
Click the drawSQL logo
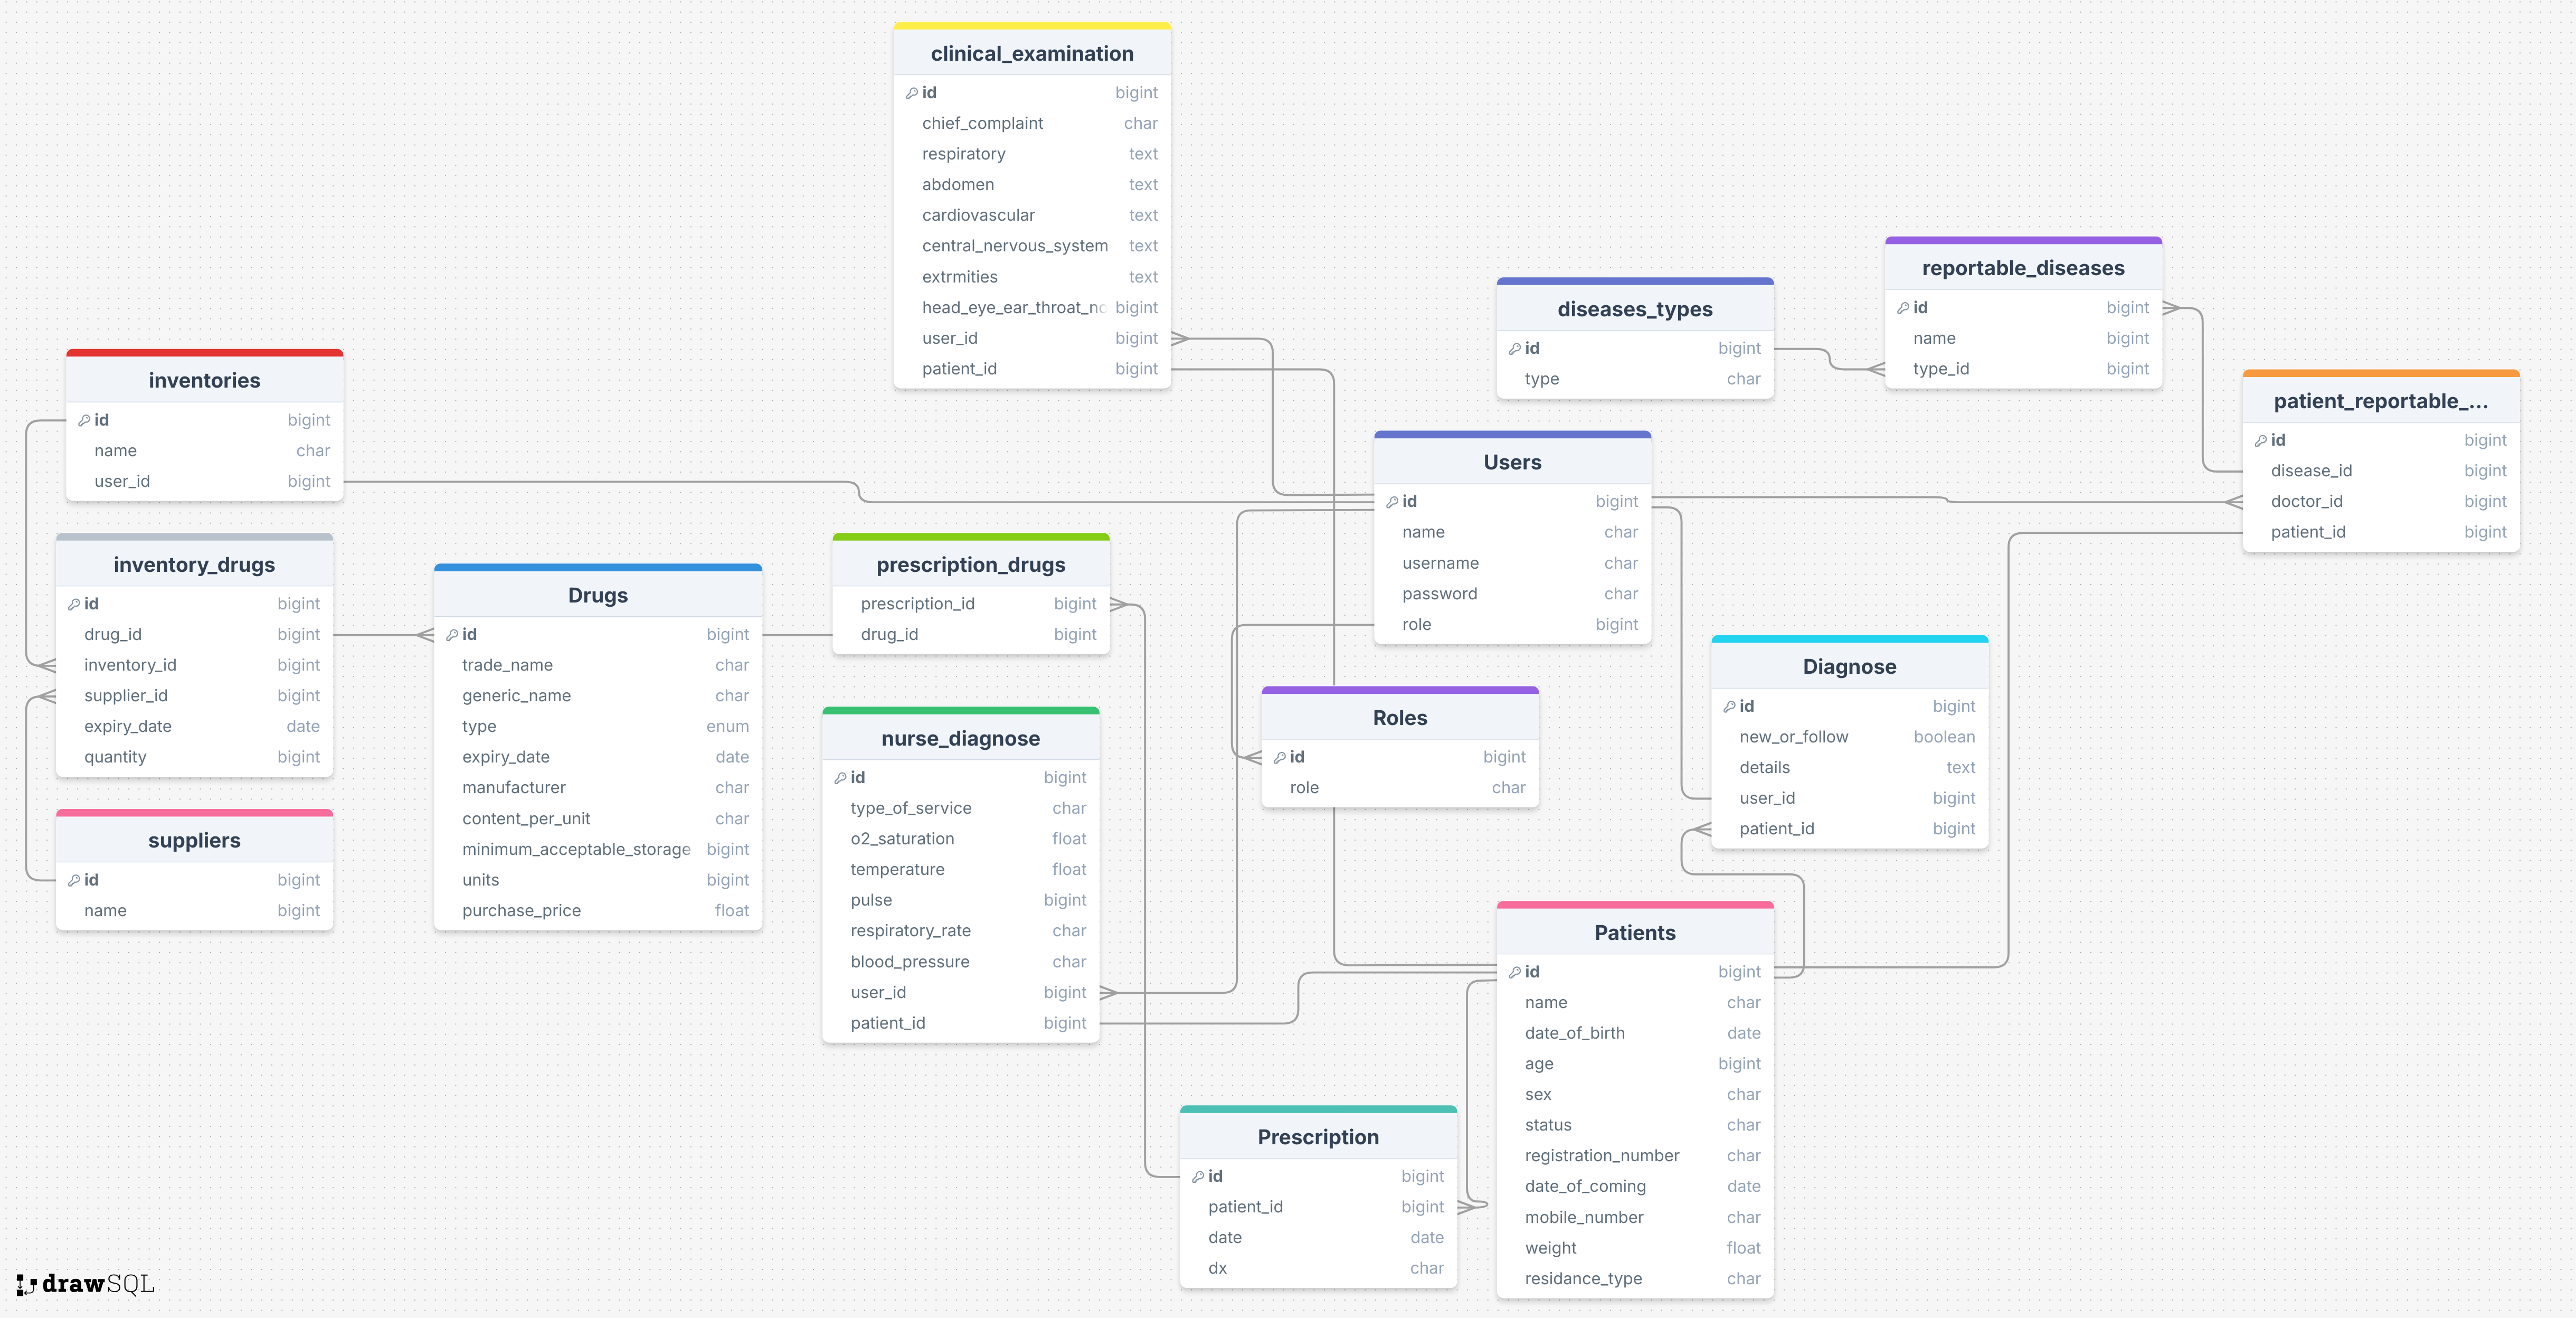[86, 1284]
